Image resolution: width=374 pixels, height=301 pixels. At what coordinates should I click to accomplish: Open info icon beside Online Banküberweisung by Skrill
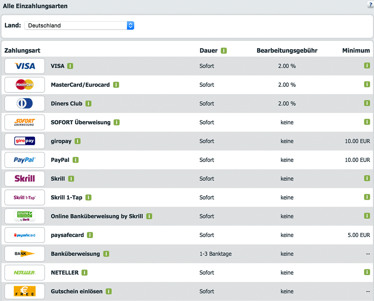click(x=149, y=216)
